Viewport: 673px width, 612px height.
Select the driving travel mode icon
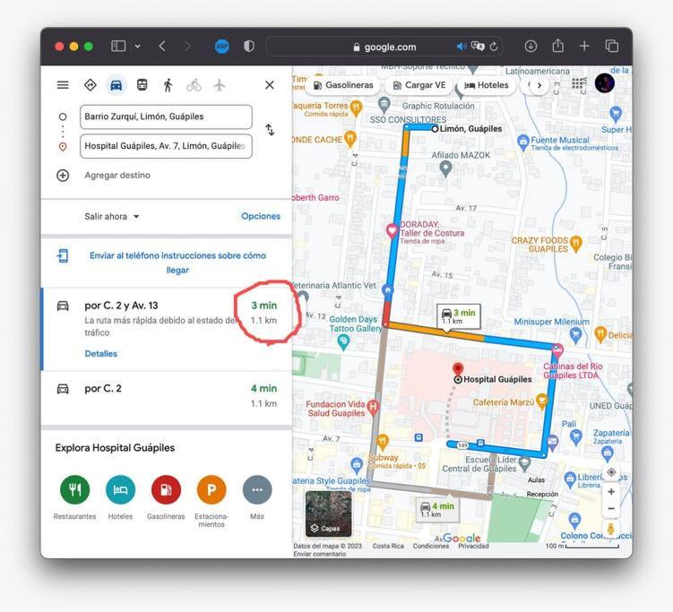pyautogui.click(x=116, y=85)
